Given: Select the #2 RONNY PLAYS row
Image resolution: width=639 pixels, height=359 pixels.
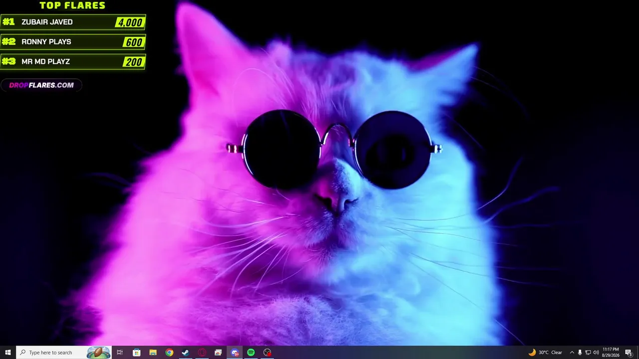Looking at the screenshot, I should (x=73, y=42).
